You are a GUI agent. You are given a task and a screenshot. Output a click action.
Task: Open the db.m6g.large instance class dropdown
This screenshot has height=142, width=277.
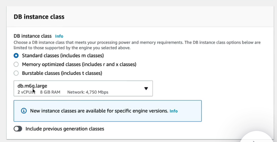pos(83,88)
